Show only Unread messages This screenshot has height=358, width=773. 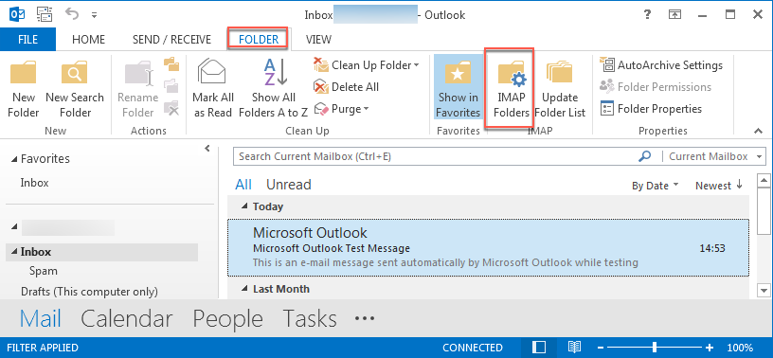click(x=288, y=185)
